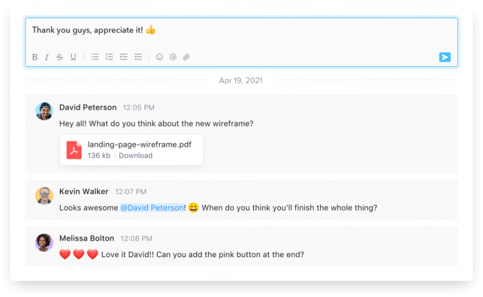Open the emoji picker

(x=160, y=57)
